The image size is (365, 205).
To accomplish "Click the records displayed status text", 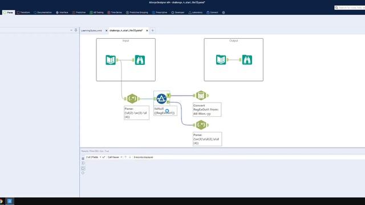I will 143,157.
